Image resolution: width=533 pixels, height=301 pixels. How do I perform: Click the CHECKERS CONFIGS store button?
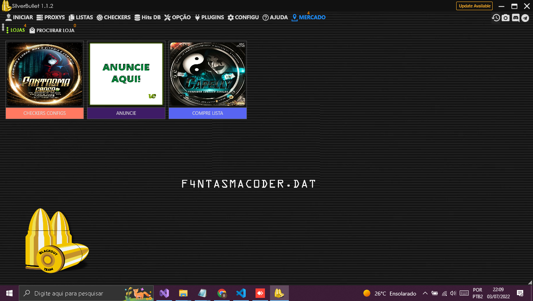click(44, 113)
